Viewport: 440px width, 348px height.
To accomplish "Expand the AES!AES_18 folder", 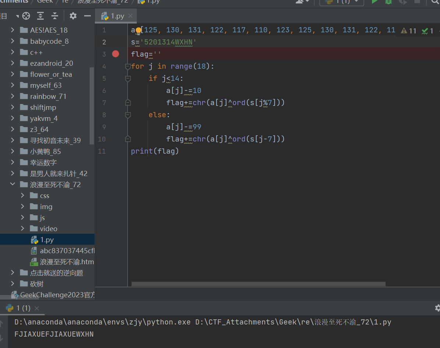I will (12, 30).
